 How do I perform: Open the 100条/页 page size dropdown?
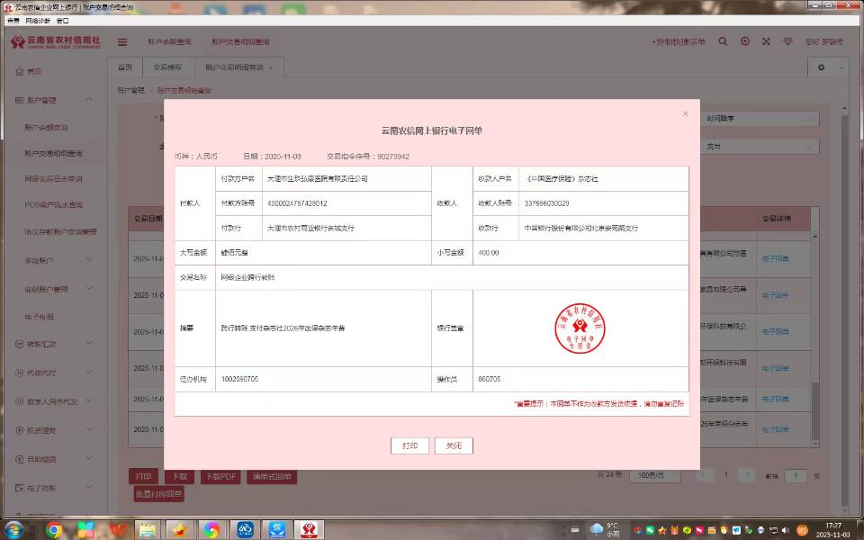(658, 475)
